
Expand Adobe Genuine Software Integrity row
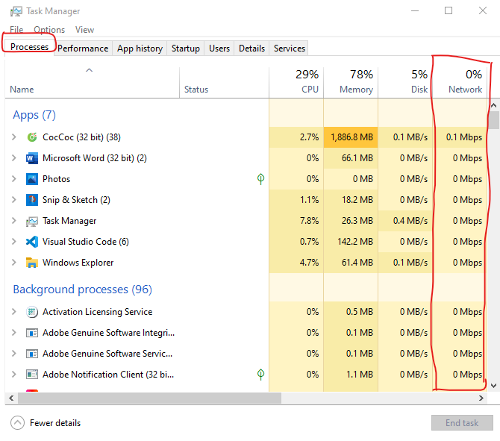(x=13, y=333)
